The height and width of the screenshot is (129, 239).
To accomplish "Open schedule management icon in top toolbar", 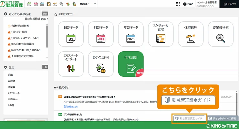I will (49, 4).
